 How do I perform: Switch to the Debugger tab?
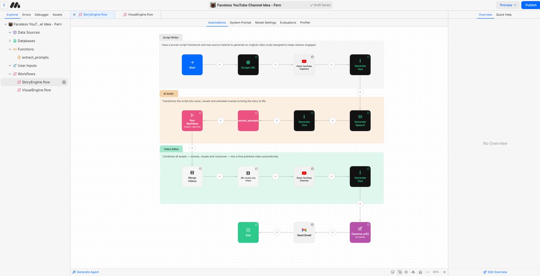(x=41, y=14)
